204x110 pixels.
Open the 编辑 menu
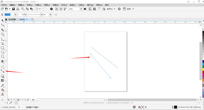[x=13, y=5]
